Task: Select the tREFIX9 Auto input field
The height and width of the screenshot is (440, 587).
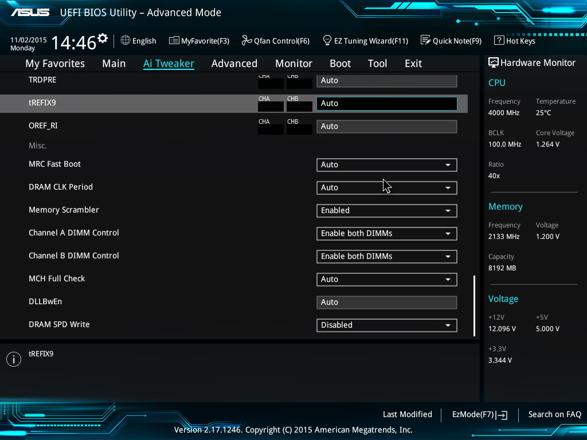Action: [386, 104]
